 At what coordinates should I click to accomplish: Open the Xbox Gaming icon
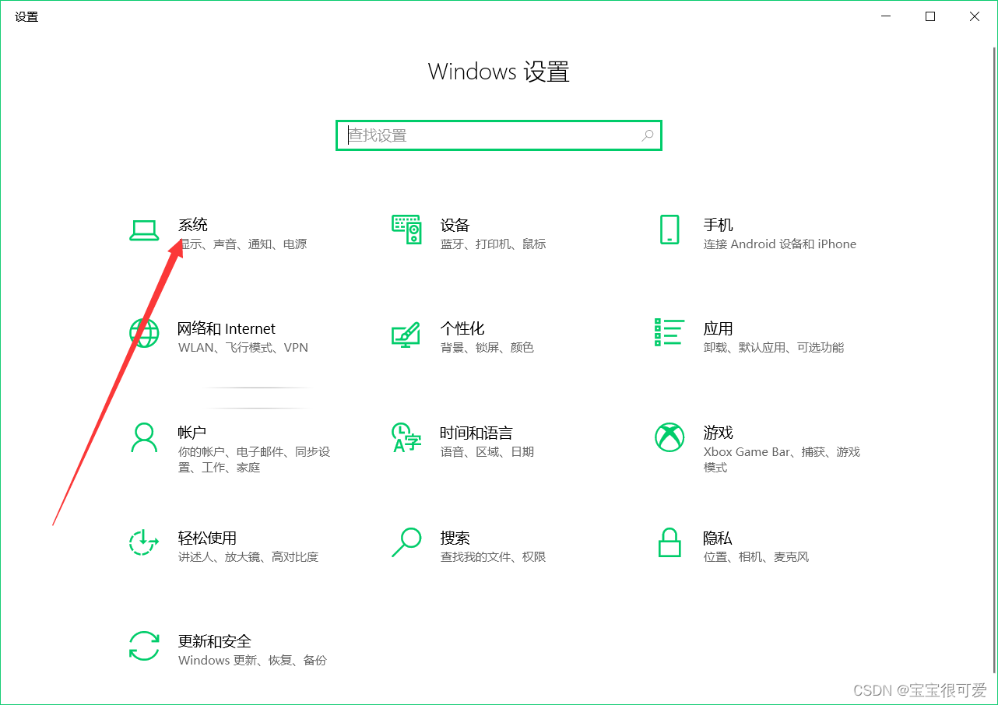[x=669, y=437]
